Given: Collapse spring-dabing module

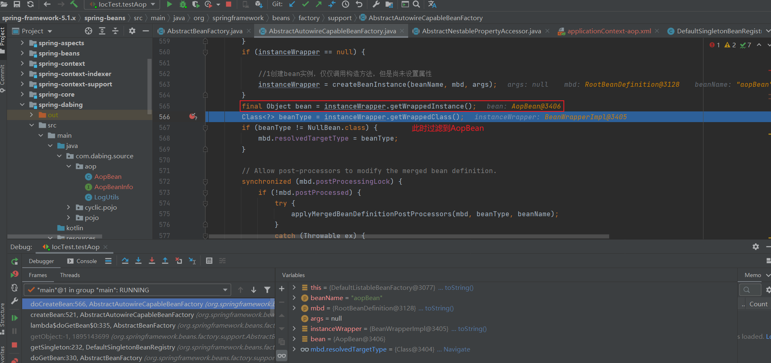Looking at the screenshot, I should (22, 104).
